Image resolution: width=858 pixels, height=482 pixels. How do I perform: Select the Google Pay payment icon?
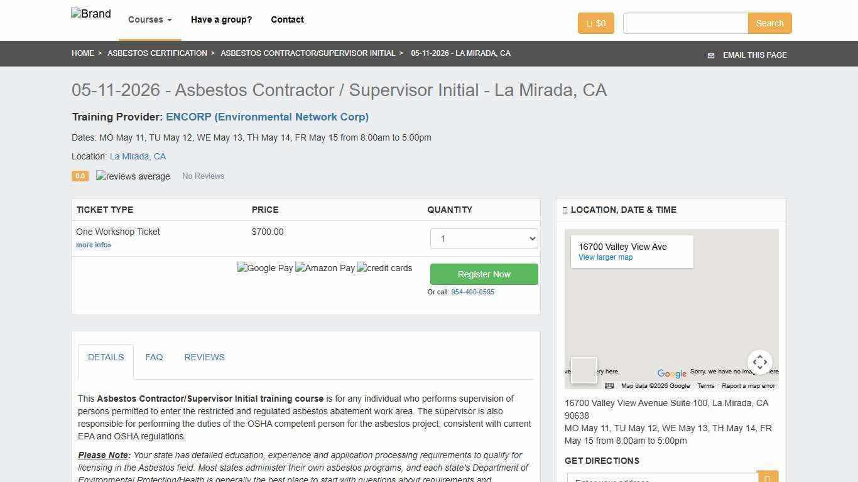pyautogui.click(x=265, y=268)
